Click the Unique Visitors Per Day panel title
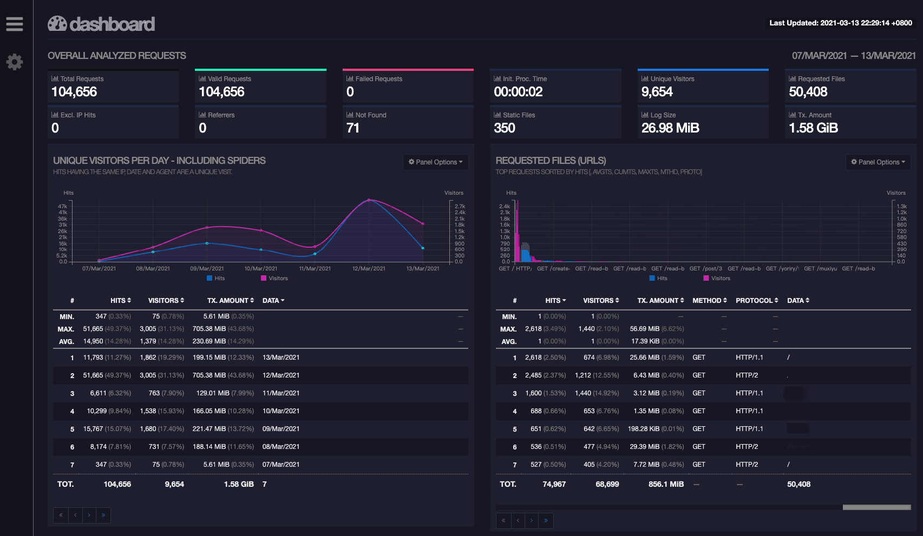 (159, 161)
